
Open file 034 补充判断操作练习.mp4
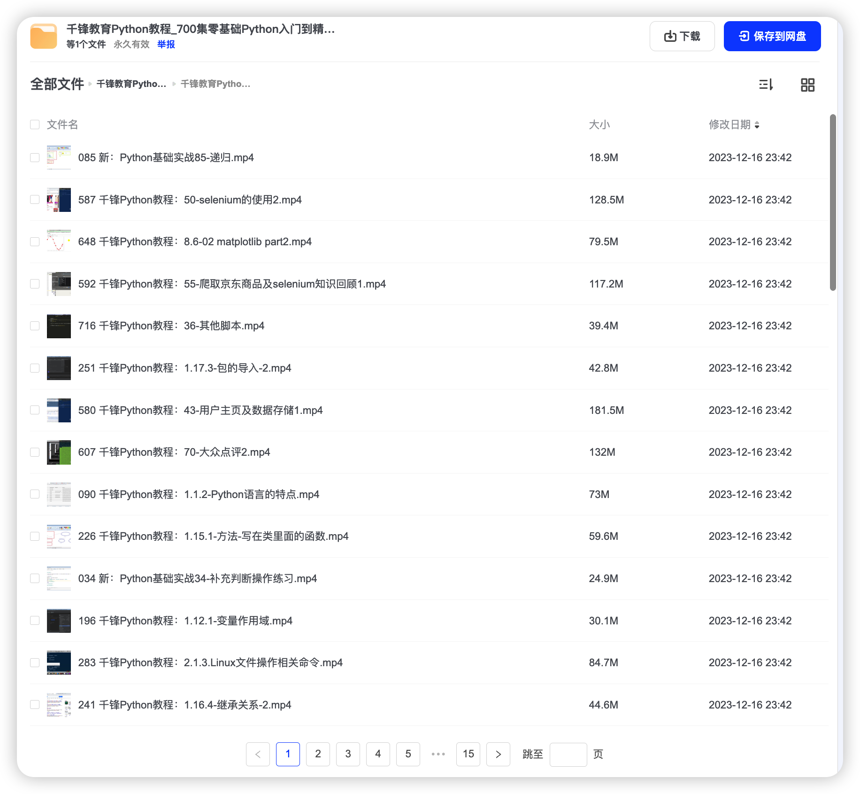(x=198, y=578)
